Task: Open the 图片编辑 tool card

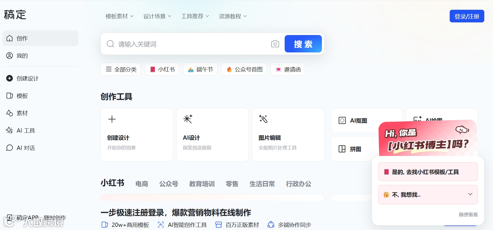Action: 288,135
